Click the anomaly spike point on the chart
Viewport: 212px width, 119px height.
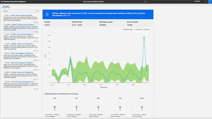point(144,38)
